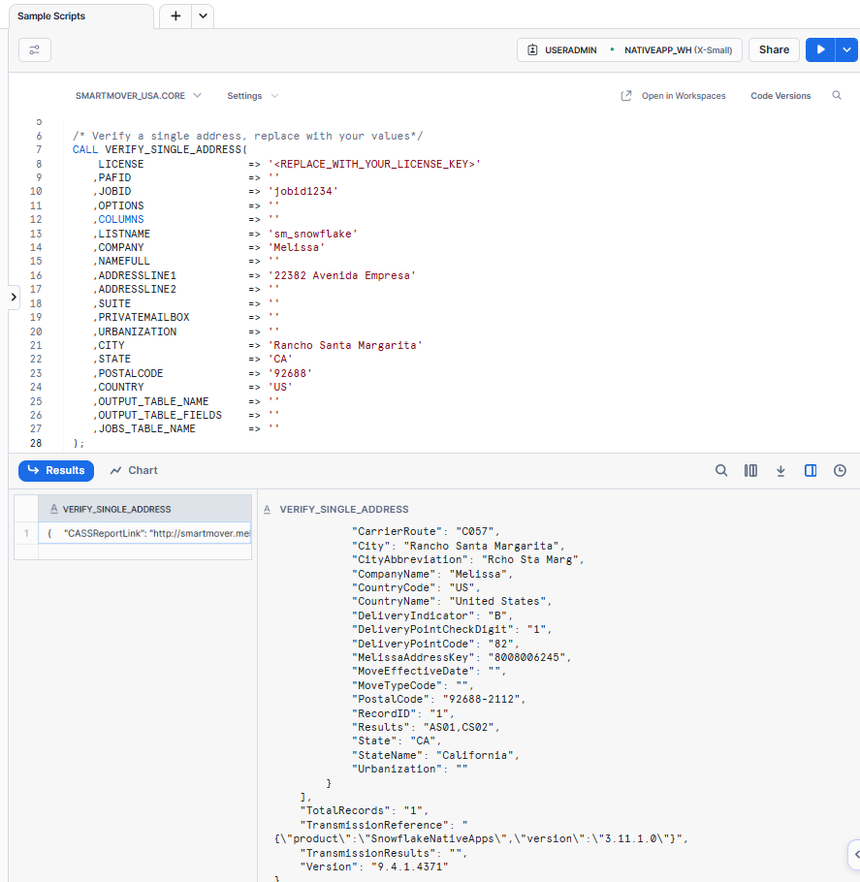Expand the left sidebar chevron
This screenshot has height=882, width=860.
[x=14, y=297]
